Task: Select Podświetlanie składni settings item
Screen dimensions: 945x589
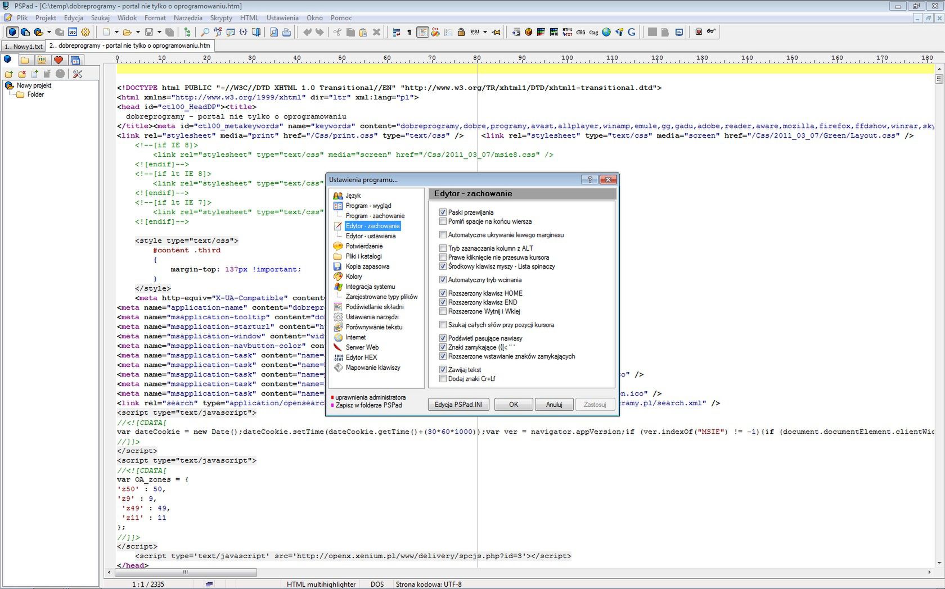Action: coord(374,307)
